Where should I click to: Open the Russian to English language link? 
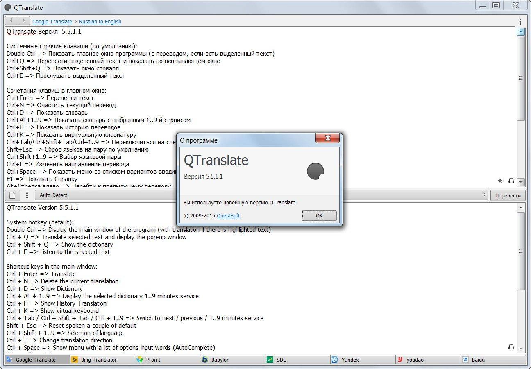(100, 22)
